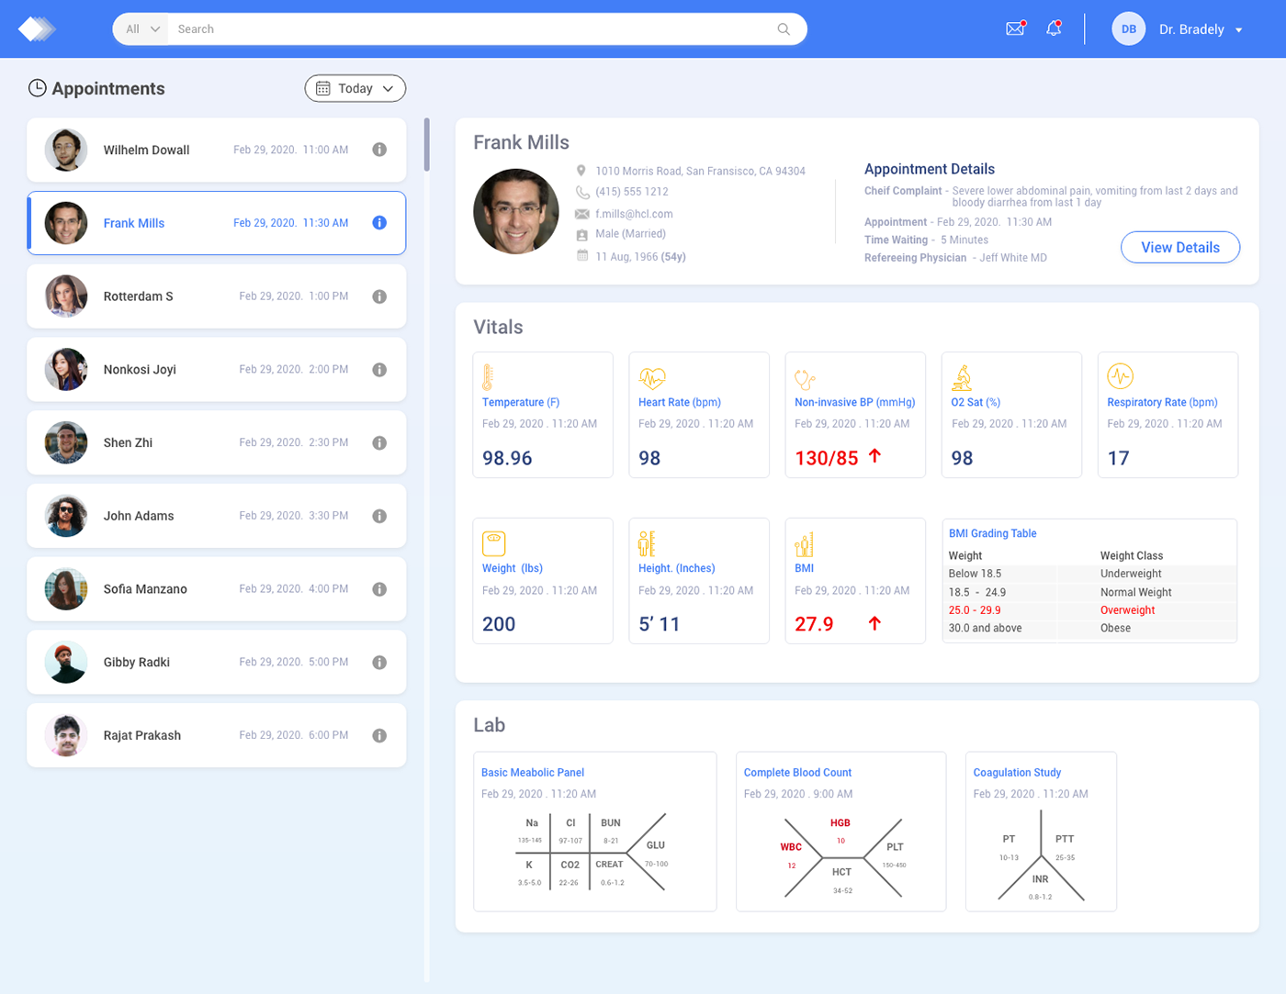Click the Non-invasive BP (mmHg) label
1286x994 pixels.
(x=855, y=402)
